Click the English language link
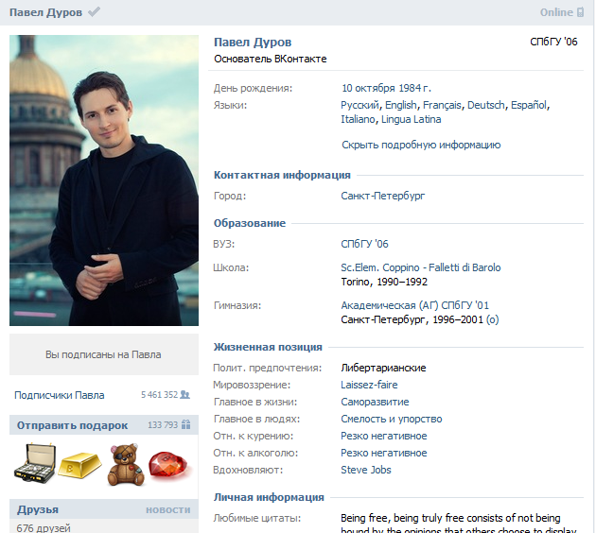Viewport: 596px width, 533px height. (400, 105)
